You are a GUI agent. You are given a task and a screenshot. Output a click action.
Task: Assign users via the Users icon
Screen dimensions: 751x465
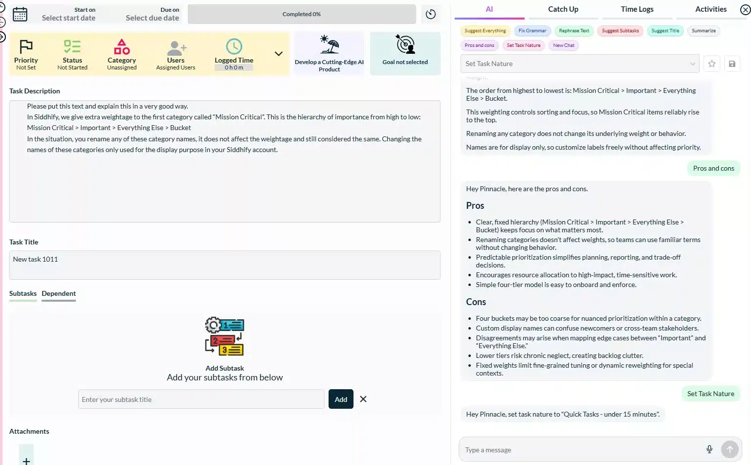coord(176,48)
